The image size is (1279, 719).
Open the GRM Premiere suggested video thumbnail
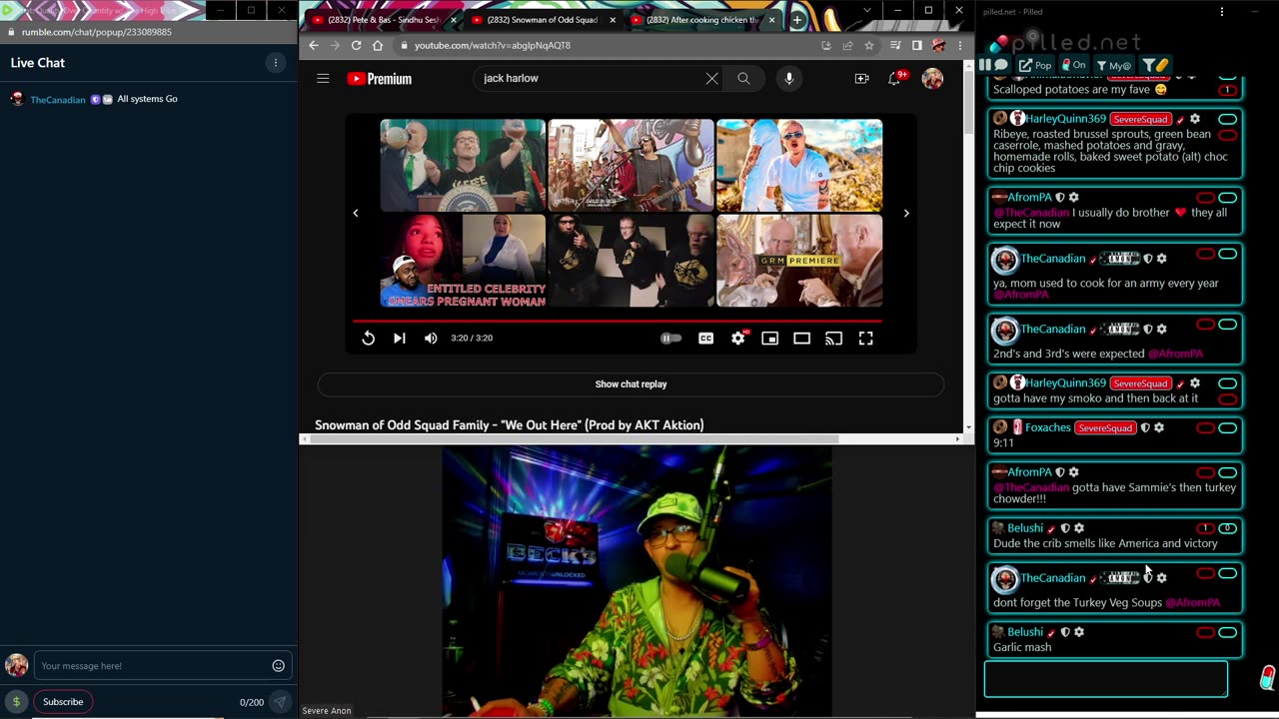pyautogui.click(x=799, y=261)
